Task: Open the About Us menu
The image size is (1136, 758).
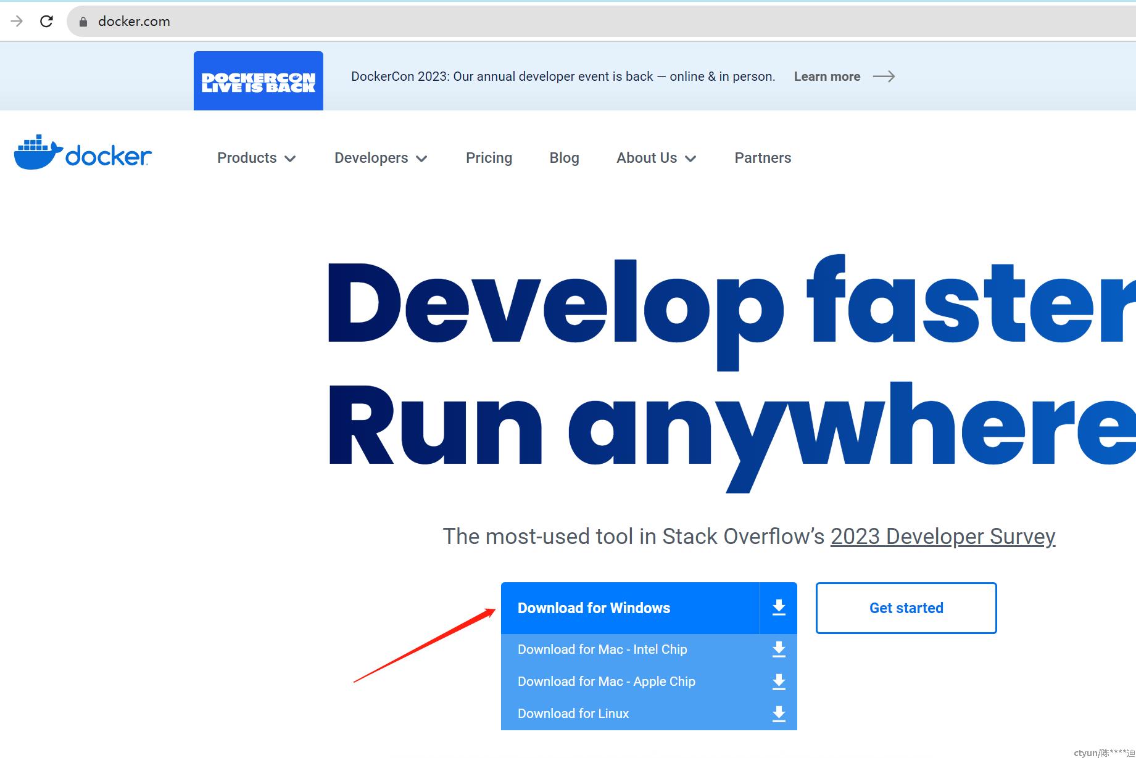Action: pos(647,158)
